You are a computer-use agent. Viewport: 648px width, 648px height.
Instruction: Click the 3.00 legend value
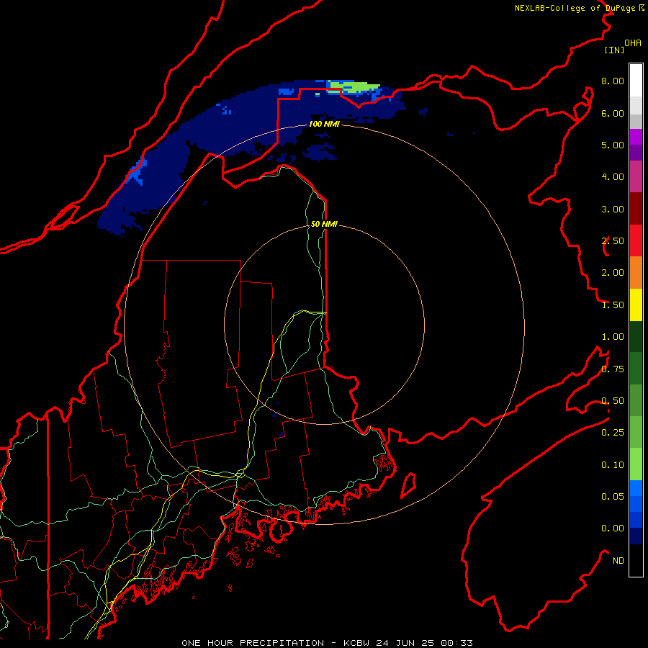[613, 209]
